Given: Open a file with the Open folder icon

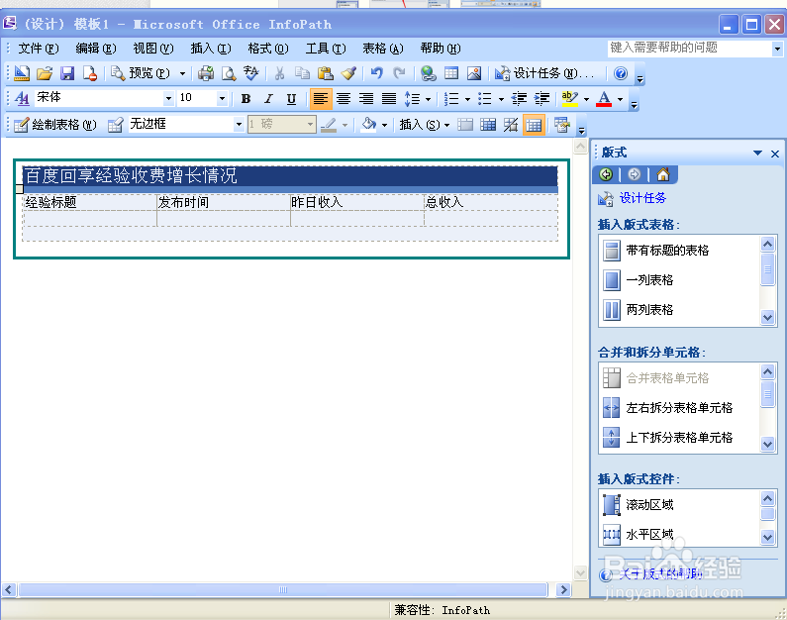Looking at the screenshot, I should click(x=45, y=74).
